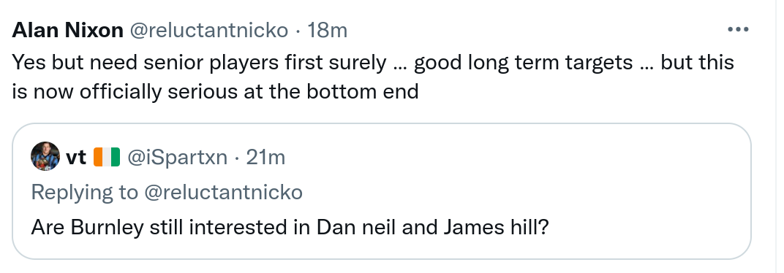This screenshot has height=273, width=784.
Task: Open the tweet via the 18m timestamp
Action: (x=327, y=31)
